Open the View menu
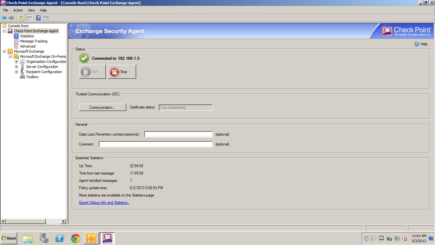Viewport: 435px width, 245px height. pyautogui.click(x=31, y=10)
